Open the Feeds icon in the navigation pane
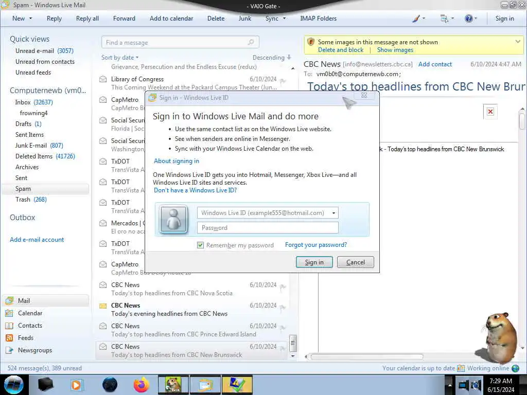 (x=9, y=338)
